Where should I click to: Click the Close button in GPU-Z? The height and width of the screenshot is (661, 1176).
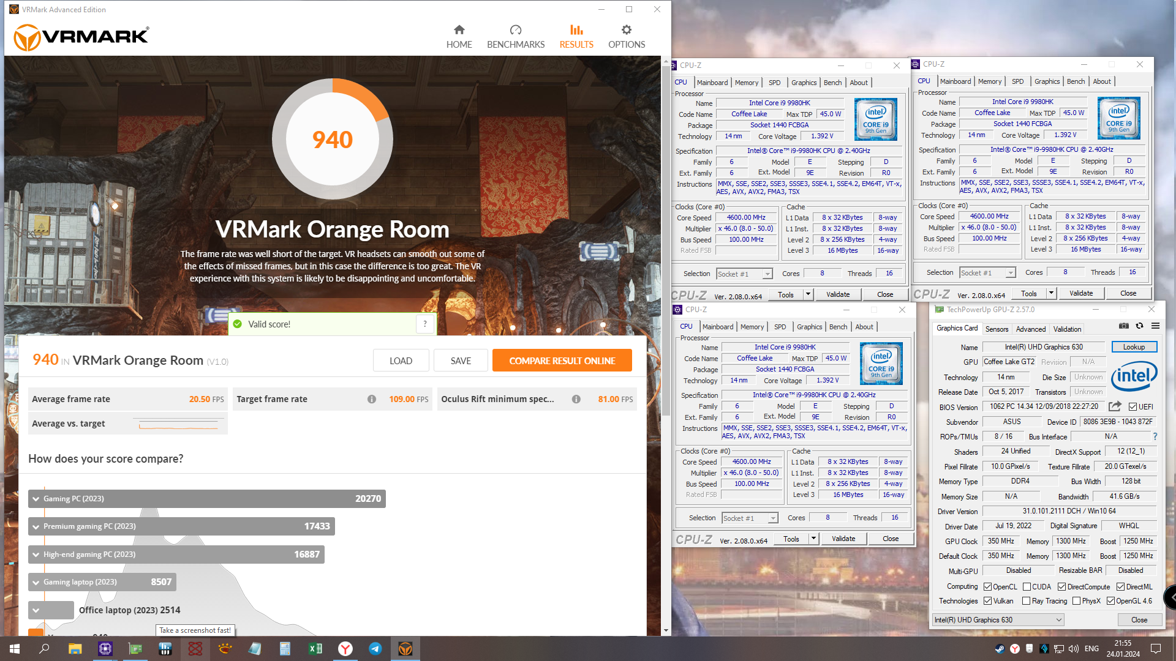pos(1139,620)
